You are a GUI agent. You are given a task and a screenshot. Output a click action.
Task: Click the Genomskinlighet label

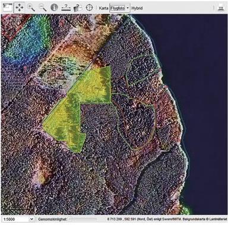click(52, 219)
